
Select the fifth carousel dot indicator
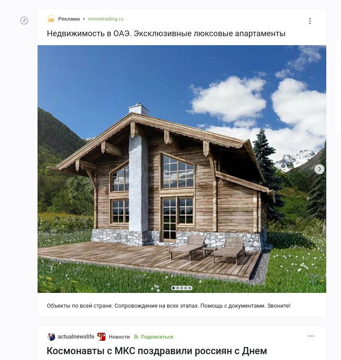(189, 288)
